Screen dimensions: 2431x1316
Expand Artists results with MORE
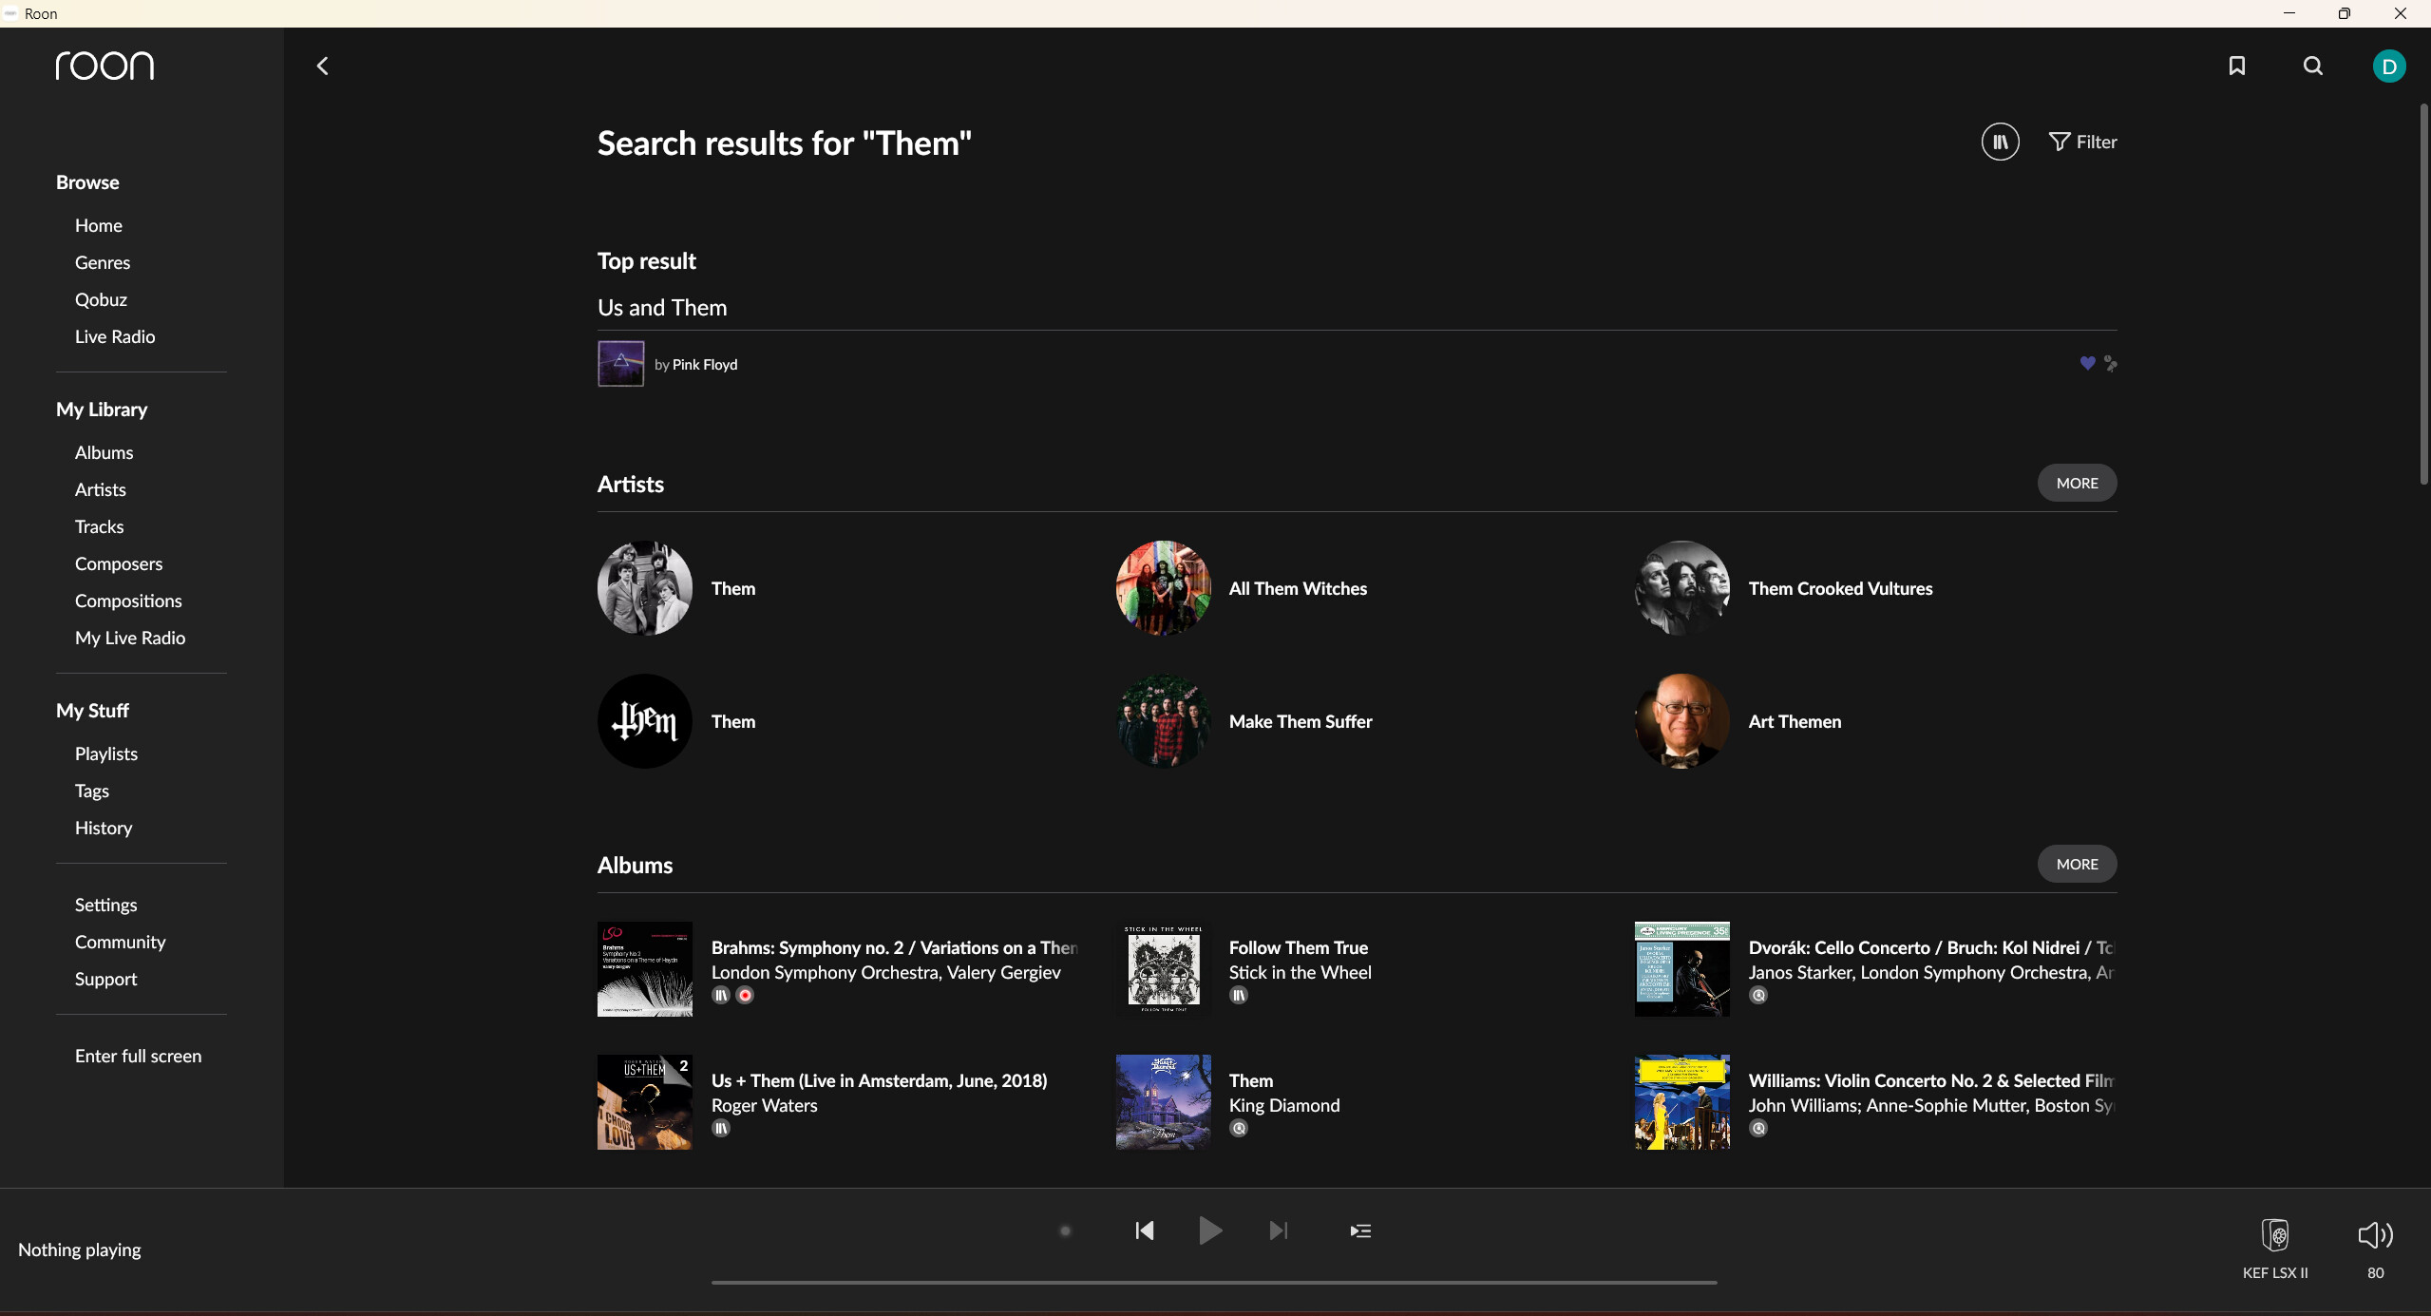pyautogui.click(x=2076, y=483)
